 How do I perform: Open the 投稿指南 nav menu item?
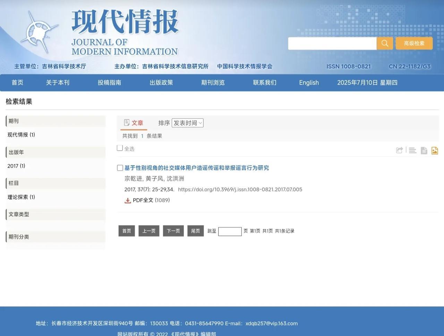(x=109, y=83)
